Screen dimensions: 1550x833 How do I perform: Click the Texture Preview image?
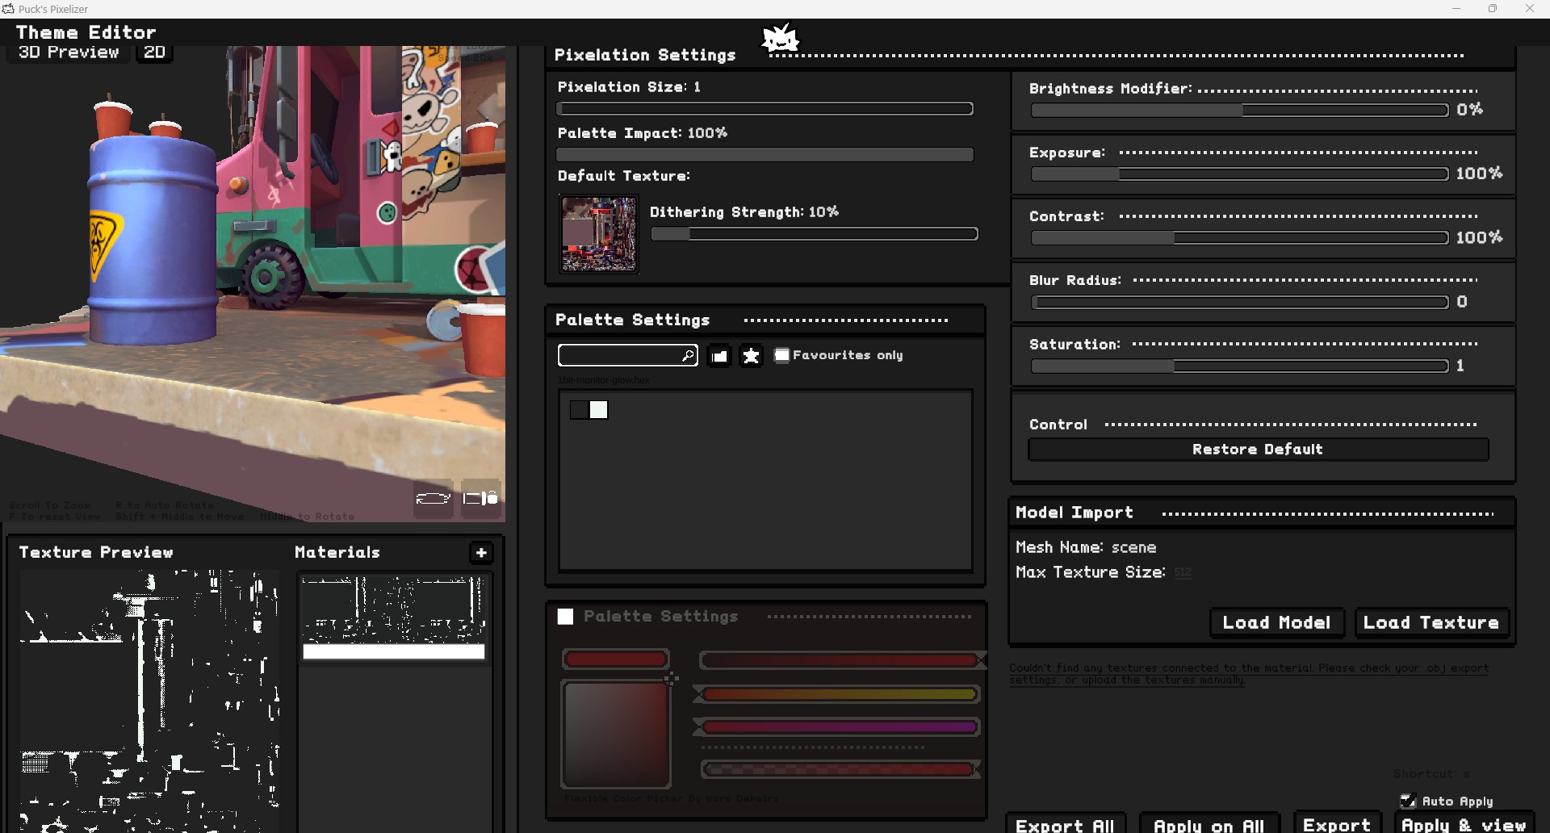coord(149,701)
